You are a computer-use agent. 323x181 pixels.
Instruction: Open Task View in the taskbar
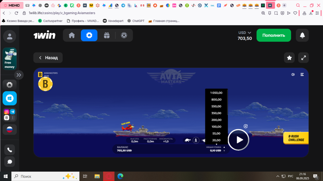[x=85, y=176]
